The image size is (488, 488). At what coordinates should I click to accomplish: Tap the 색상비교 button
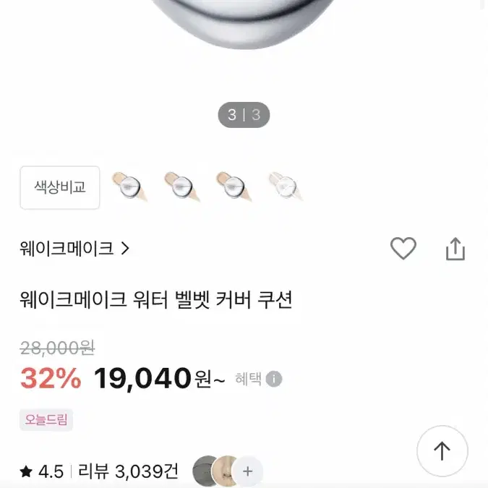coord(60,187)
